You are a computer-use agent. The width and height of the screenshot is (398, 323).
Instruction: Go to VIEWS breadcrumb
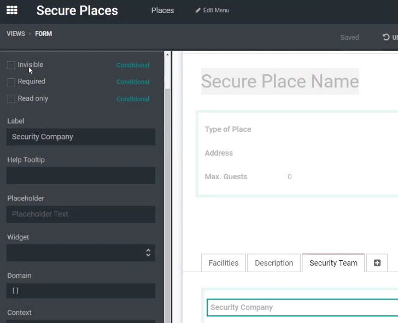pyautogui.click(x=16, y=34)
